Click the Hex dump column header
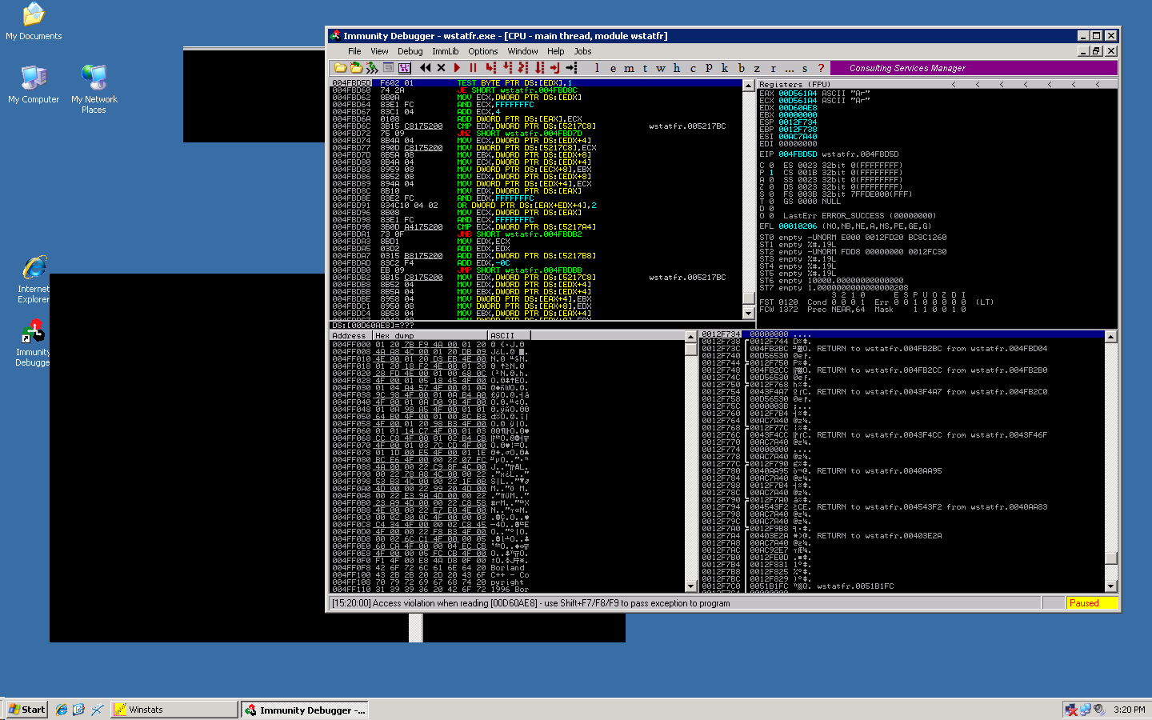The image size is (1152, 720). click(x=430, y=336)
